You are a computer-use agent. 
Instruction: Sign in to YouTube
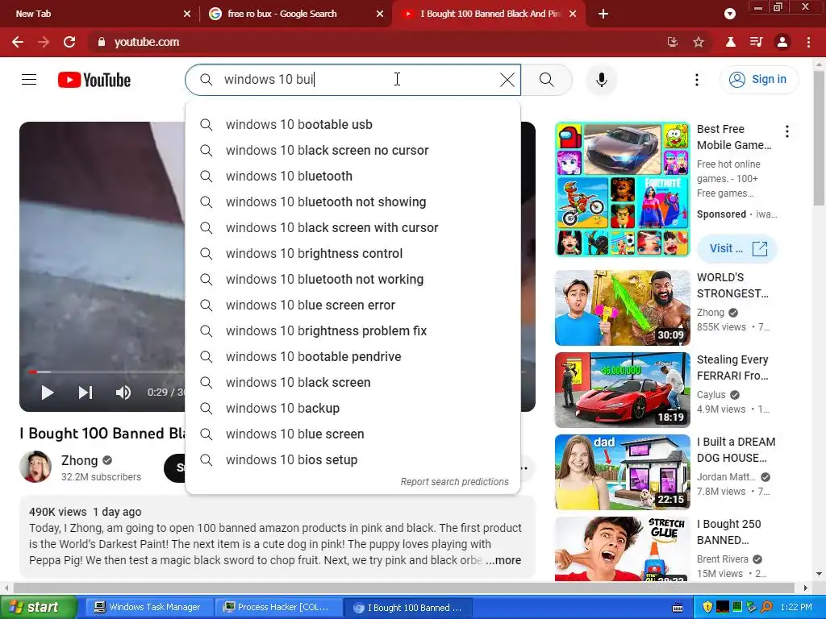point(758,80)
